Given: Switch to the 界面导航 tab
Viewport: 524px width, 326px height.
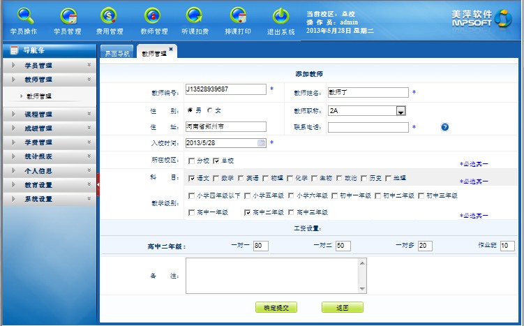Looking at the screenshot, I should (x=117, y=53).
